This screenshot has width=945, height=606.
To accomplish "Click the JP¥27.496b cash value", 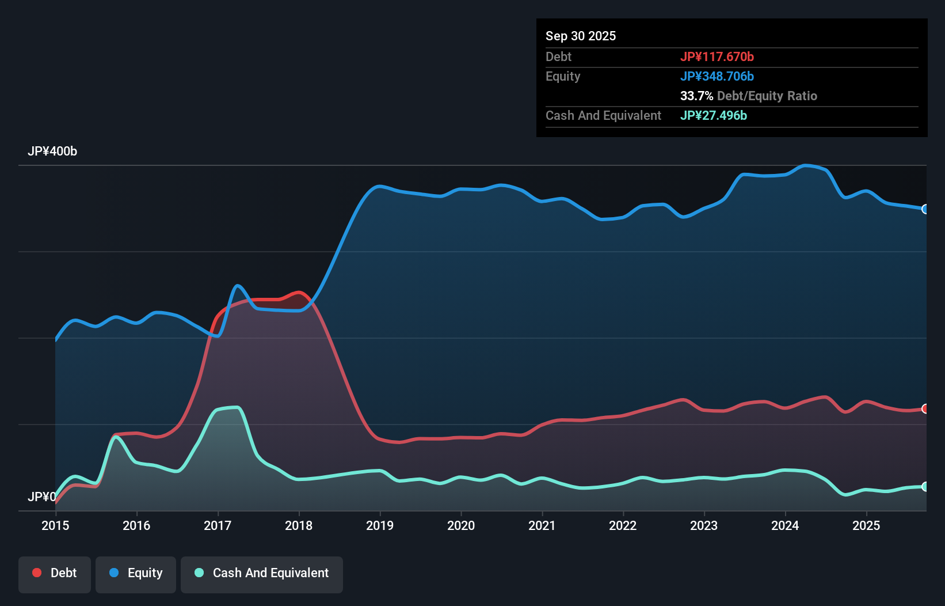I will [714, 115].
